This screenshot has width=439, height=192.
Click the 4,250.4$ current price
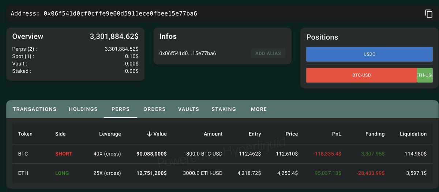[x=287, y=173]
